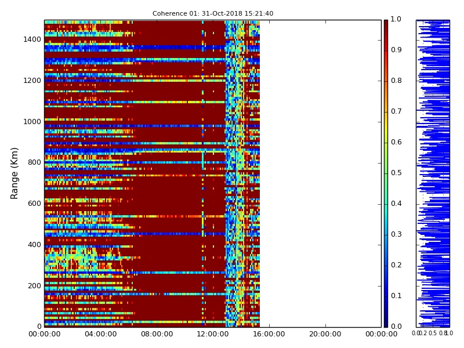Click the 0.5 tick label under the profile plot

(433, 333)
